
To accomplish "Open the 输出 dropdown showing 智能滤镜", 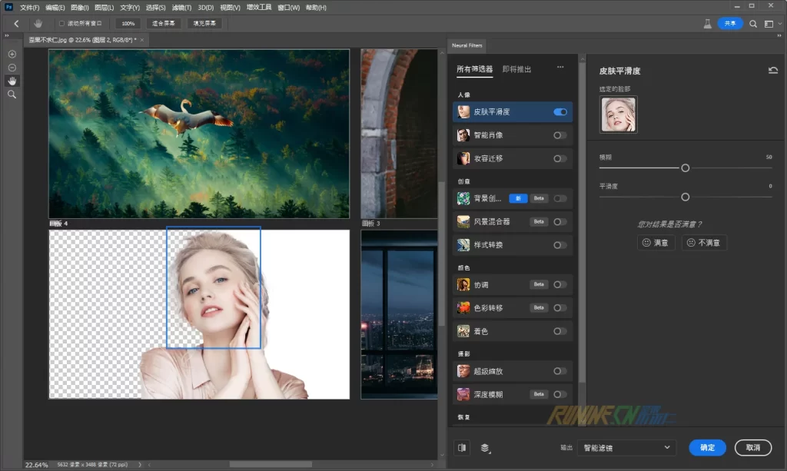I will [x=626, y=447].
